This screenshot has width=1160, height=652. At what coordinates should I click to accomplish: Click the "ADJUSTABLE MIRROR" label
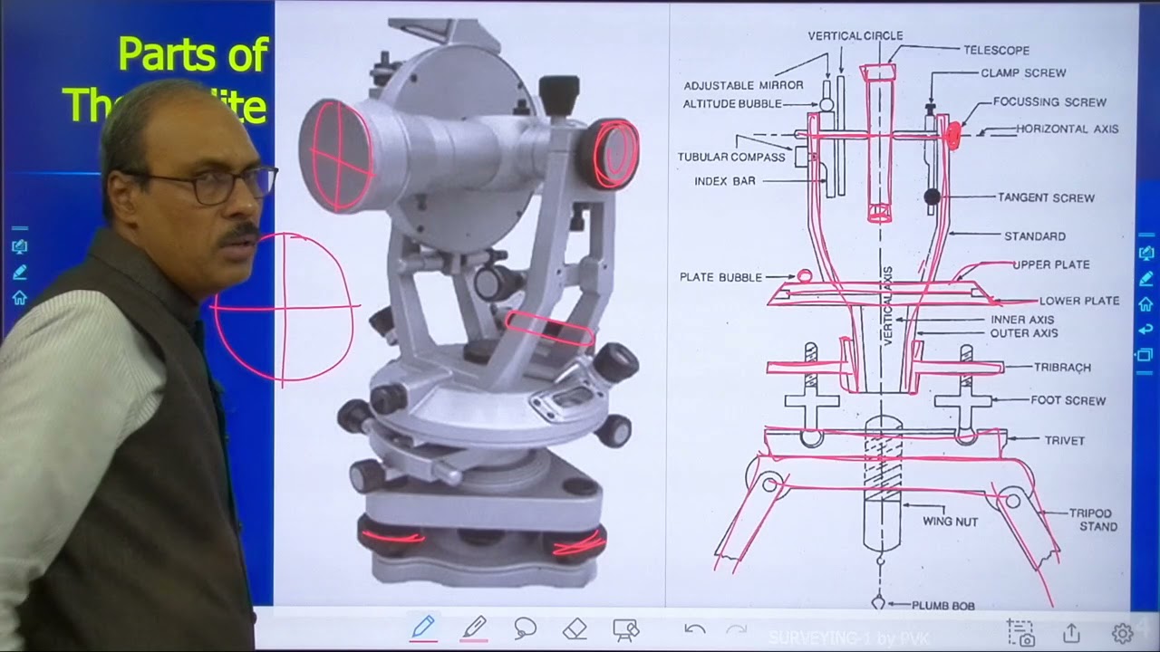click(743, 85)
